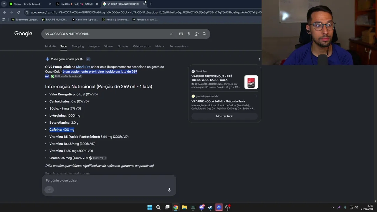Screen dimensions: 377x212
Task: Click microphone icon in the ask box
Action: (x=169, y=190)
